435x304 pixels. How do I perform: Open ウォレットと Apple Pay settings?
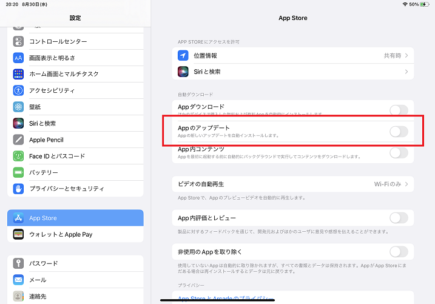pyautogui.click(x=75, y=234)
